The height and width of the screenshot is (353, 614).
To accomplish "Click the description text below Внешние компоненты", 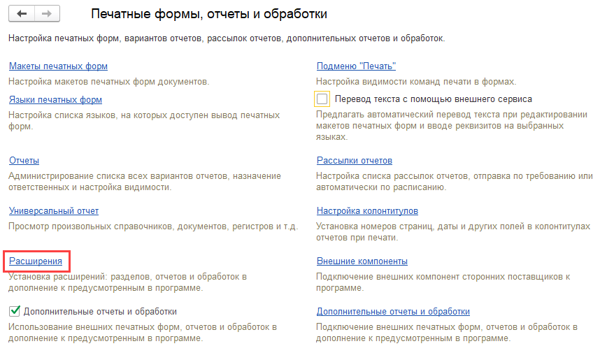I will 443,282.
